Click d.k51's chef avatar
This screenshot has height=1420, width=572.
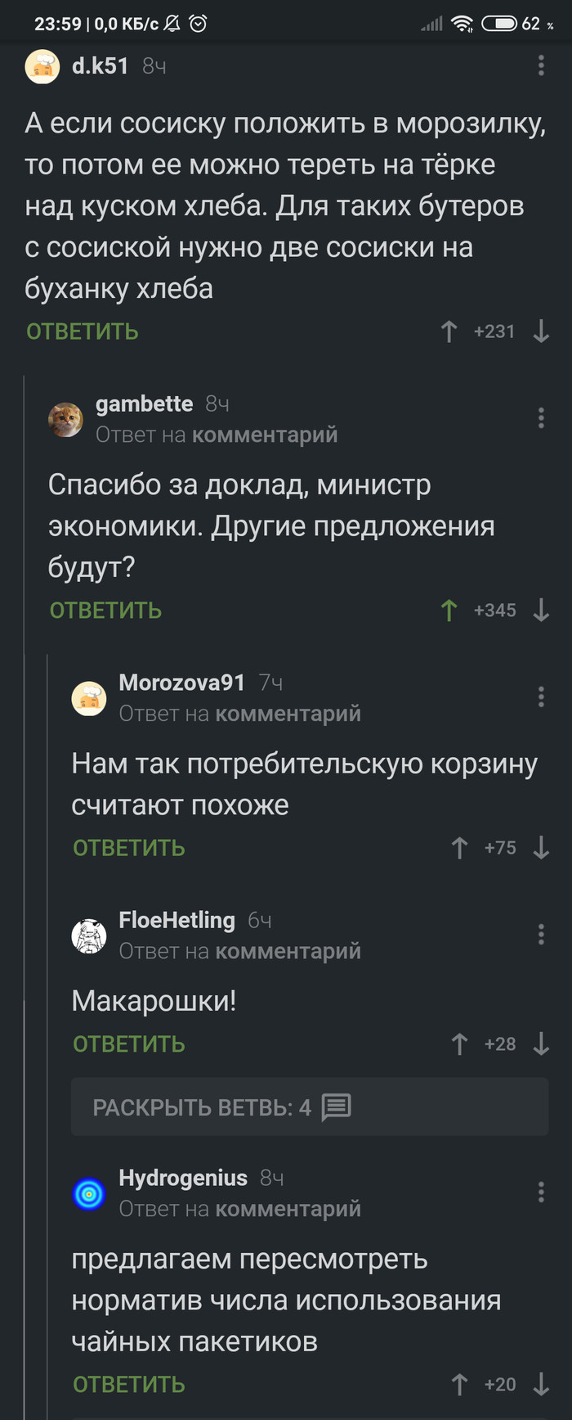point(42,65)
